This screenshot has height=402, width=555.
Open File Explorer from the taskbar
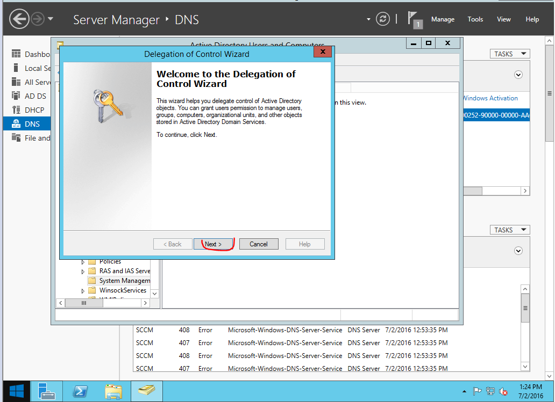click(x=113, y=391)
